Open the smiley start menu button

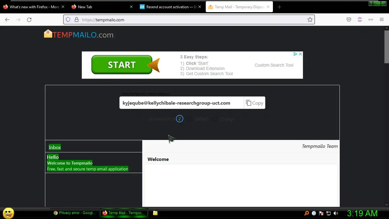(x=9, y=213)
